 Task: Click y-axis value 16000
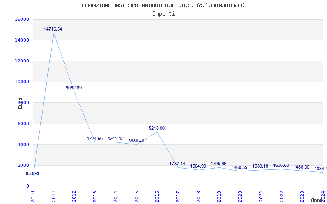tap(22, 19)
